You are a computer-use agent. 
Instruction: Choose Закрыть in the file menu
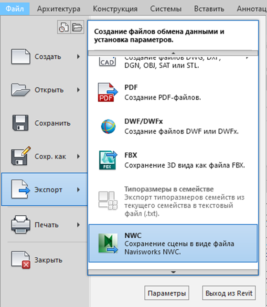(44, 260)
